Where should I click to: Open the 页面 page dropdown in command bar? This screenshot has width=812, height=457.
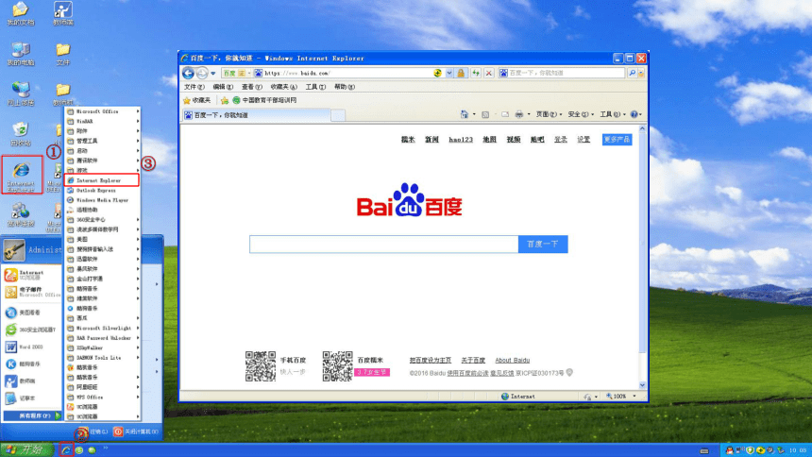(549, 114)
